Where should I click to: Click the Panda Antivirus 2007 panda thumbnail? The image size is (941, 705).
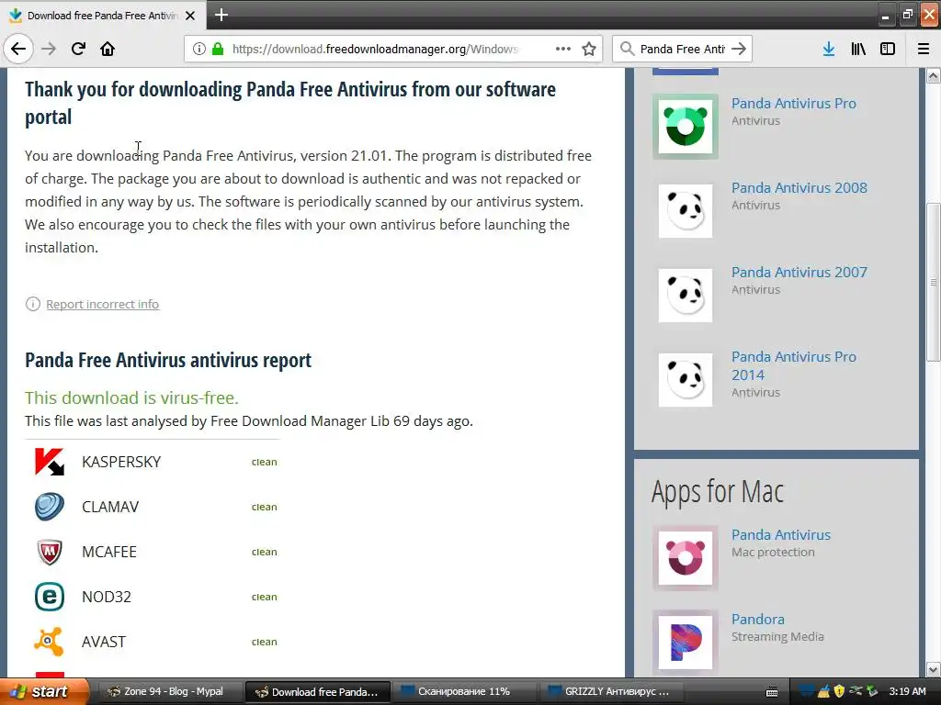click(686, 296)
